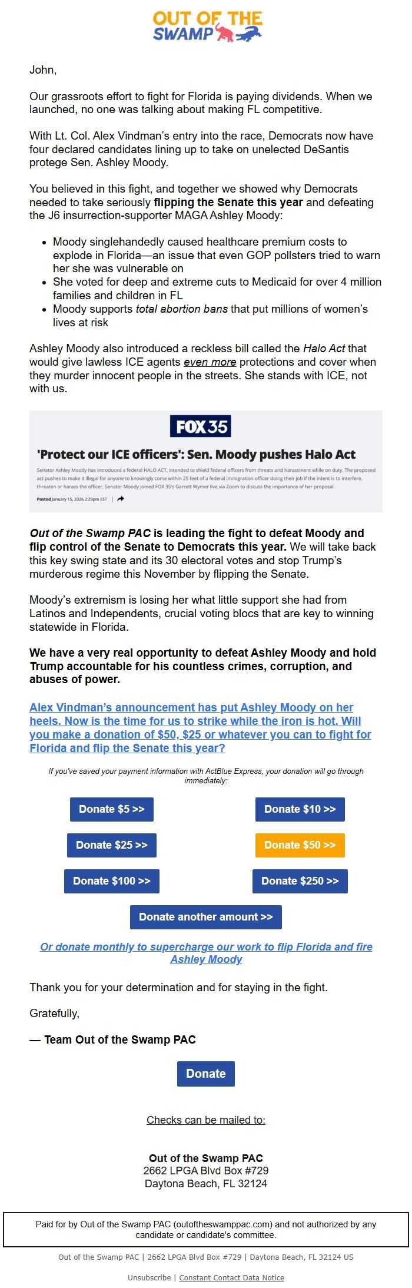
Task: Click 'Donate another amount >>'
Action: pyautogui.click(x=205, y=917)
